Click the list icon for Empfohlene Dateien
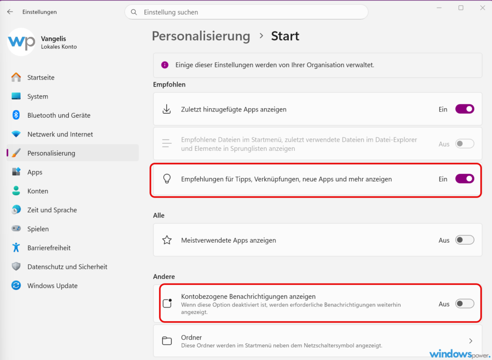The image size is (492, 360). pos(167,143)
